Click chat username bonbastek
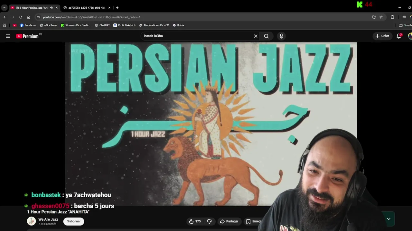The width and height of the screenshot is (412, 231). pos(46,195)
